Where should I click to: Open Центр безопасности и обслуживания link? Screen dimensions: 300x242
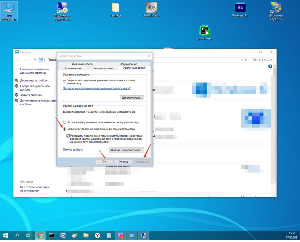click(34, 189)
